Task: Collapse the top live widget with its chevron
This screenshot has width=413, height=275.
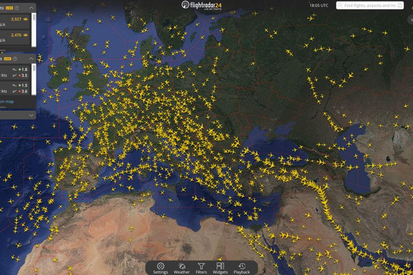Action: click(31, 8)
